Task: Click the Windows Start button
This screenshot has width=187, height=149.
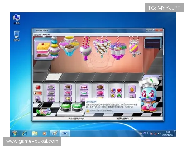Action: click(x=14, y=133)
